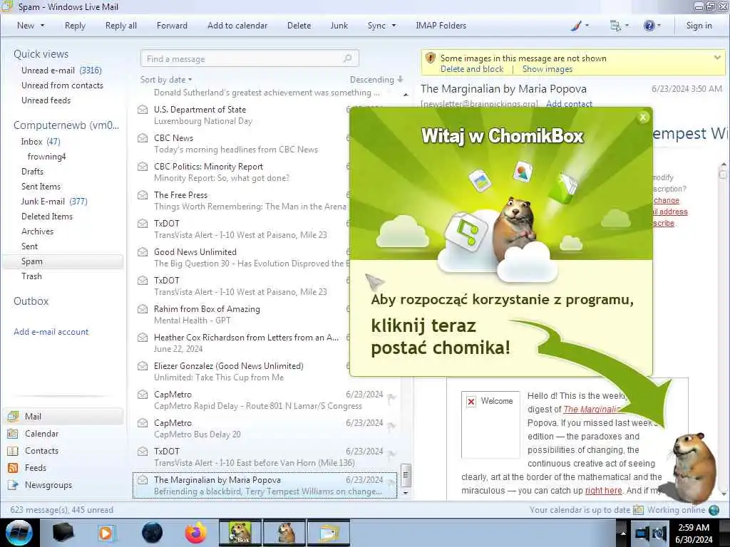Image resolution: width=730 pixels, height=547 pixels.
Task: Follow the right here link in the message
Action: 603,491
